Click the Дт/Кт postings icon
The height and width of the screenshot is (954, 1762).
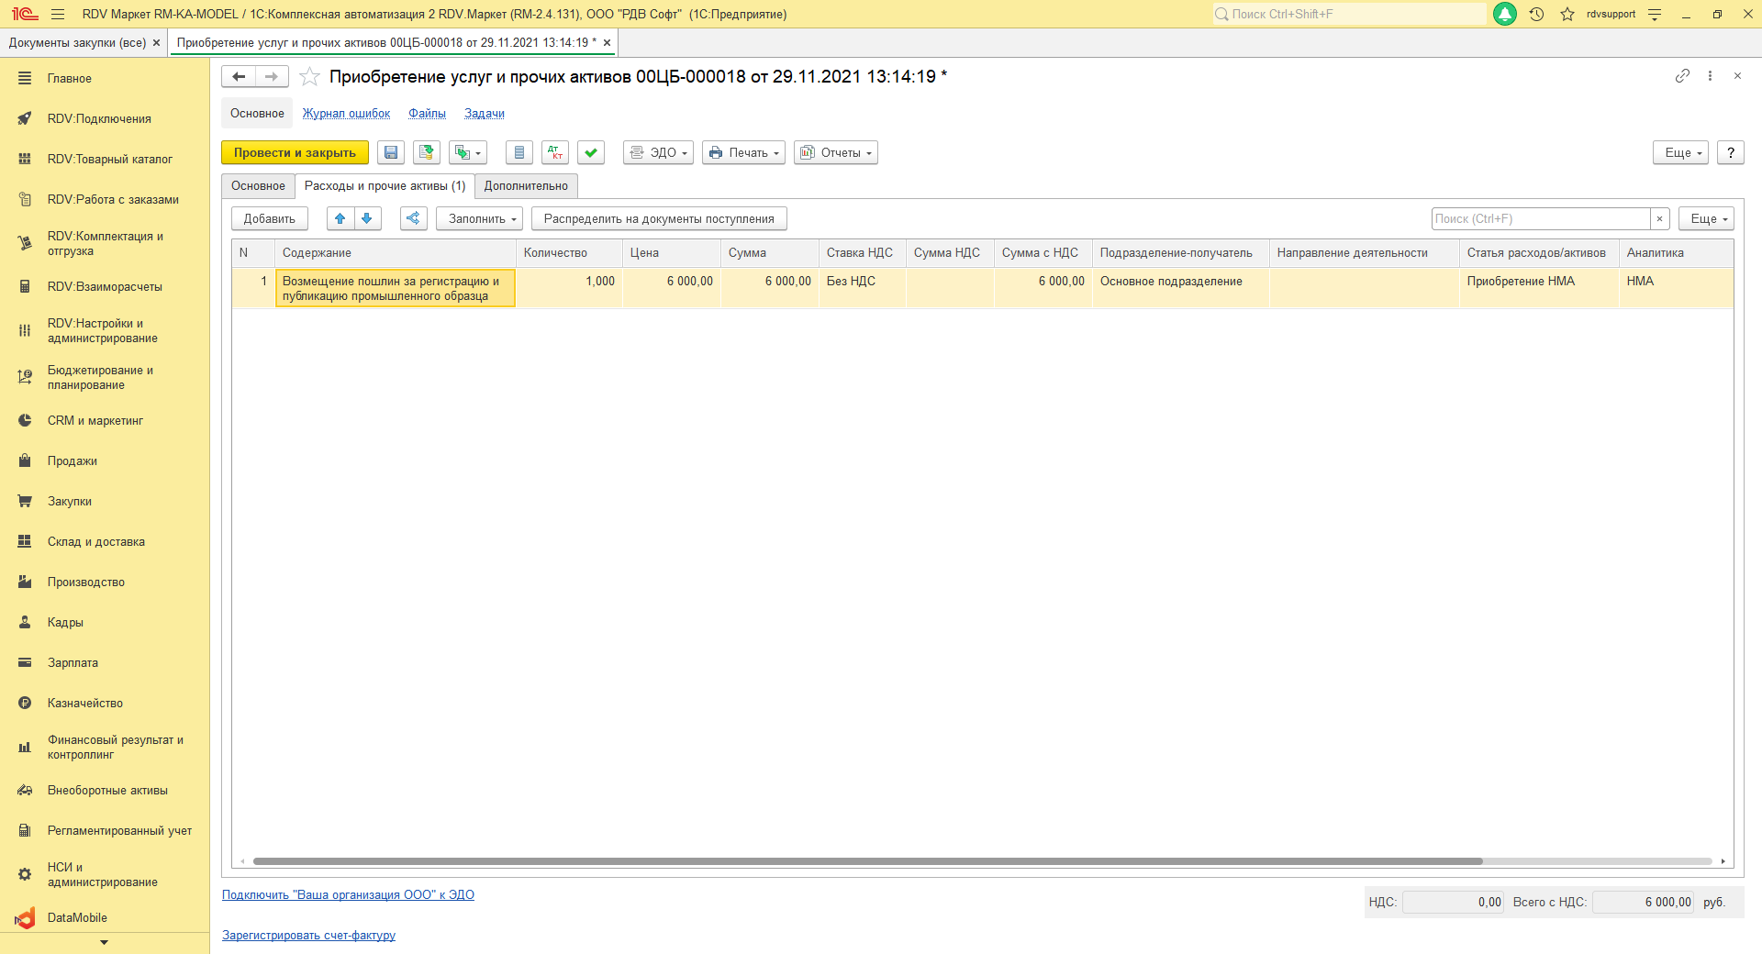tap(555, 153)
